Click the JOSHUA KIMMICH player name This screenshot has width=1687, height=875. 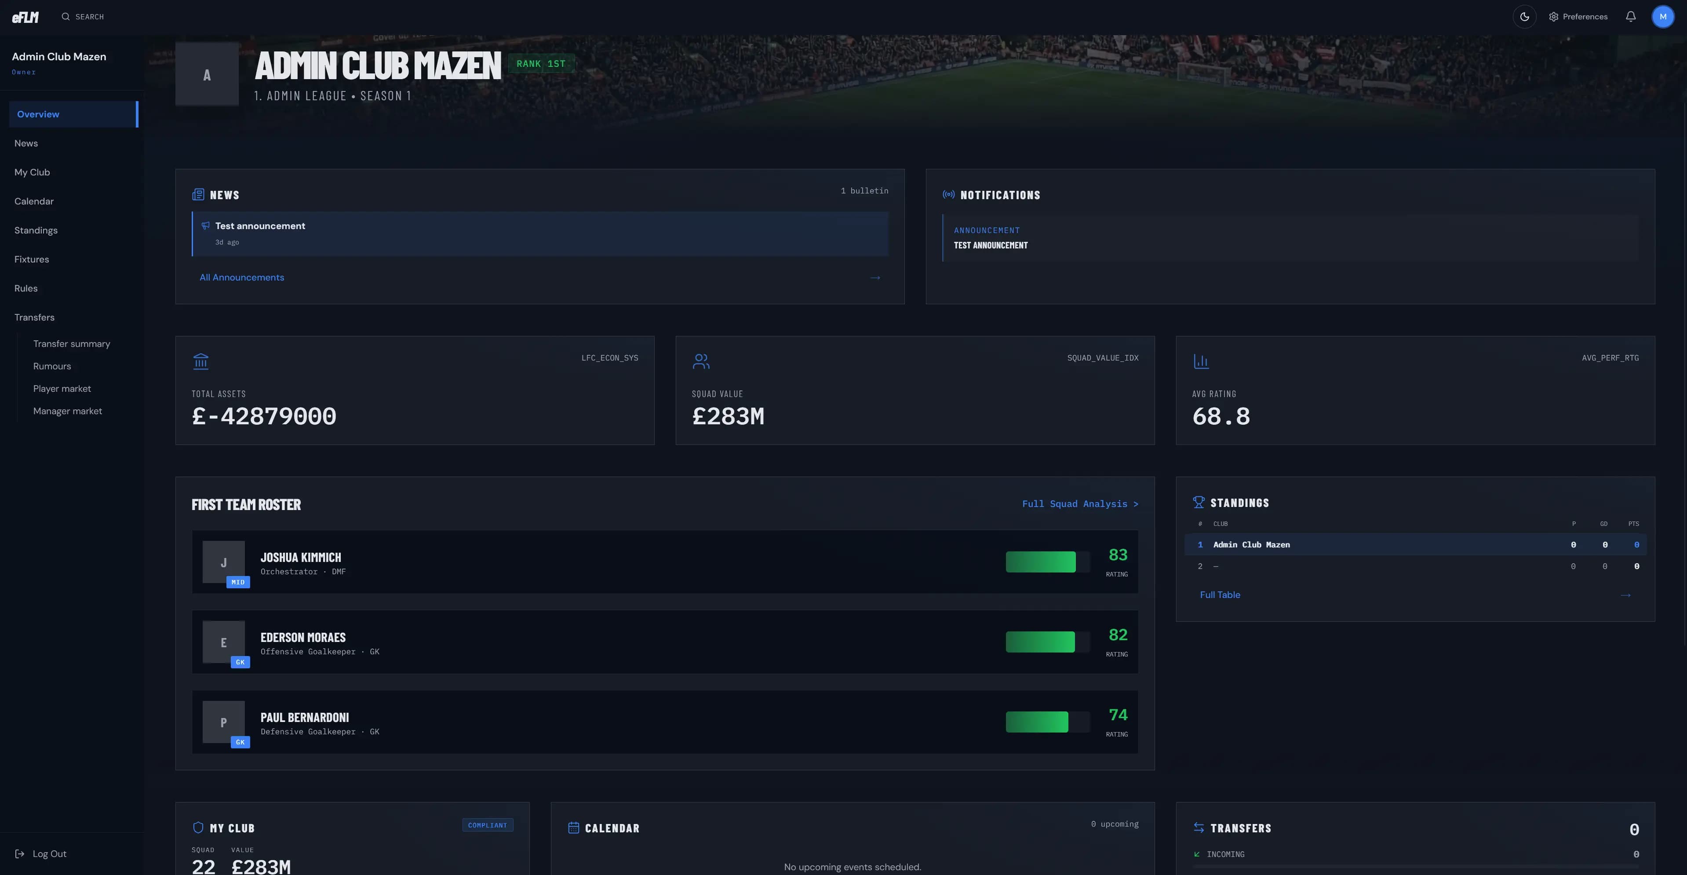301,558
